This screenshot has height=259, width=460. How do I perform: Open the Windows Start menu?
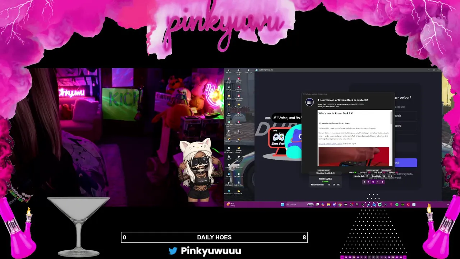pyautogui.click(x=282, y=204)
